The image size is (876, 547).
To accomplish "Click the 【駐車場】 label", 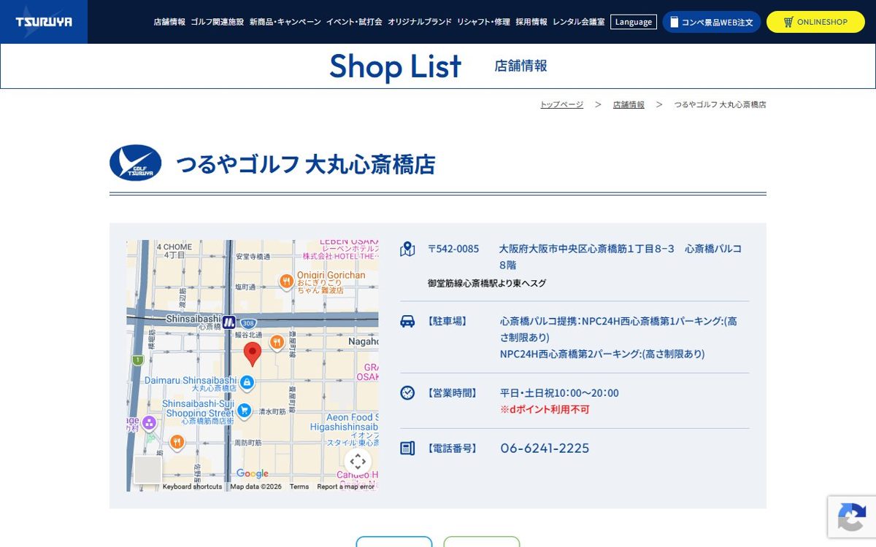I will (447, 321).
